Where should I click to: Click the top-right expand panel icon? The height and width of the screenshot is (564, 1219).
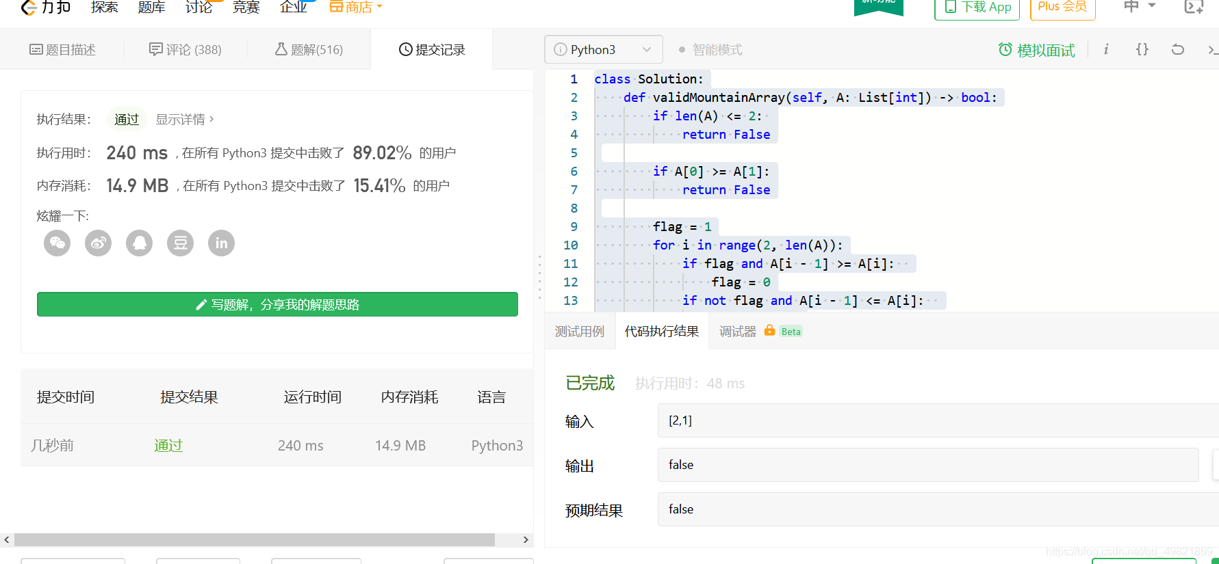coord(1194,7)
